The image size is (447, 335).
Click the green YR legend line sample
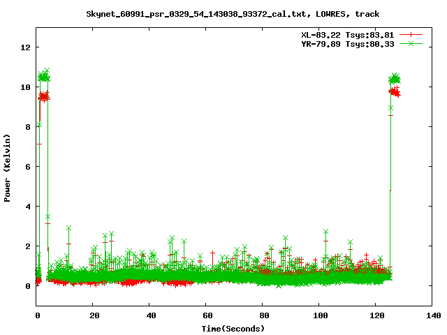(412, 43)
